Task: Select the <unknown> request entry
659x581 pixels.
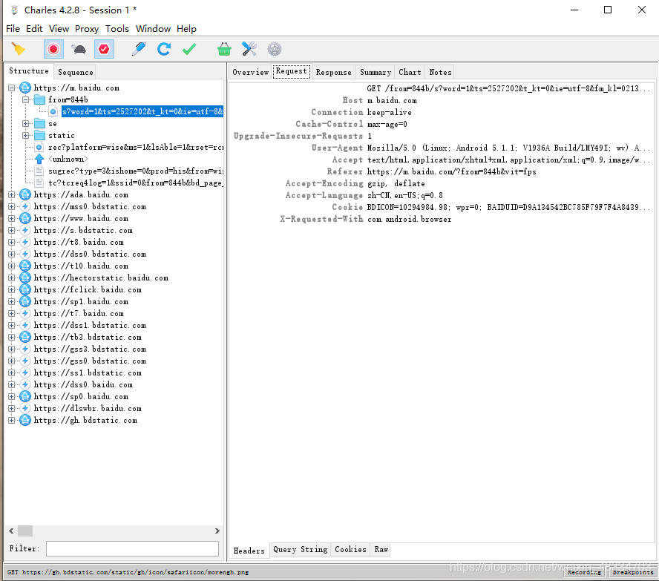Action: click(x=68, y=159)
